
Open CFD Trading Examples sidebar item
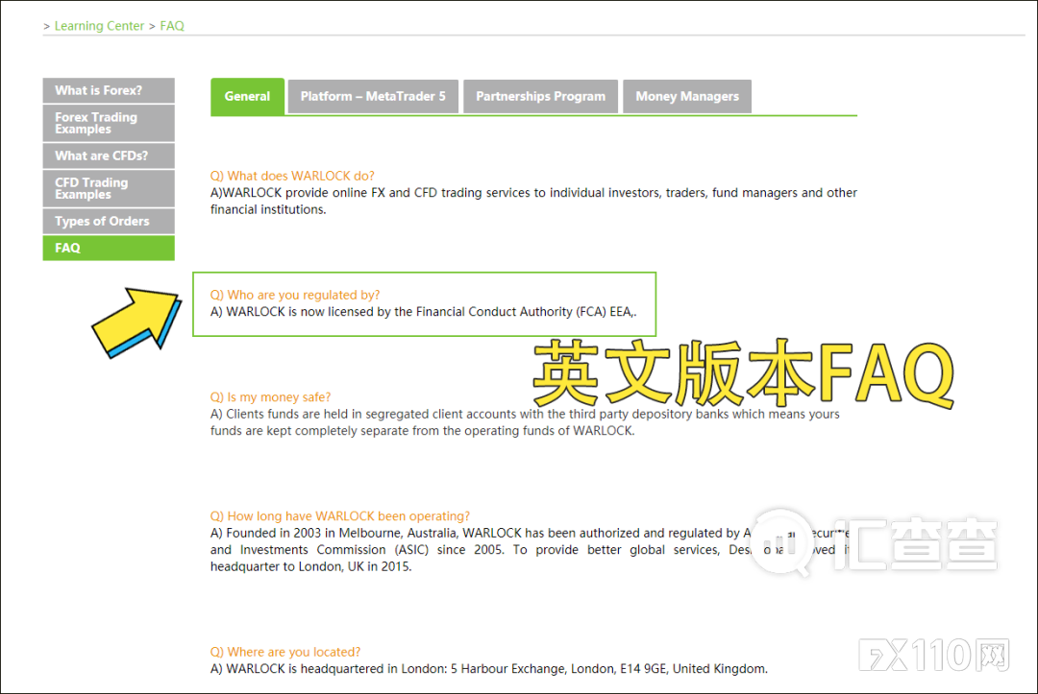[x=109, y=188]
